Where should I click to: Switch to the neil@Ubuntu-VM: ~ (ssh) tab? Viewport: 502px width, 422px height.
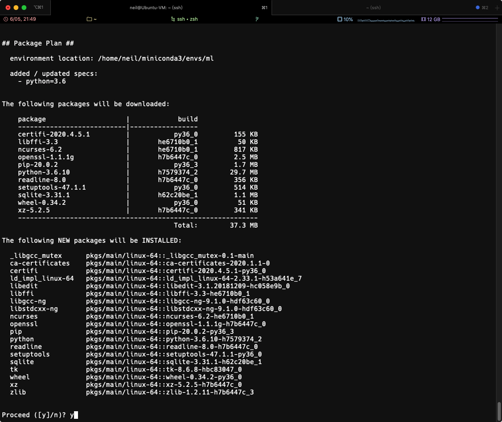click(x=156, y=8)
